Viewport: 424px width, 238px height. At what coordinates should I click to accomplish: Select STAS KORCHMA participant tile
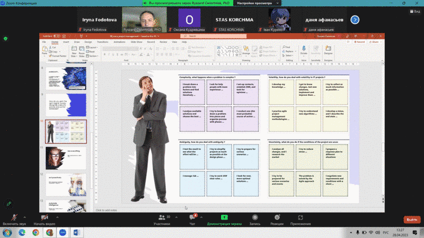[234, 20]
